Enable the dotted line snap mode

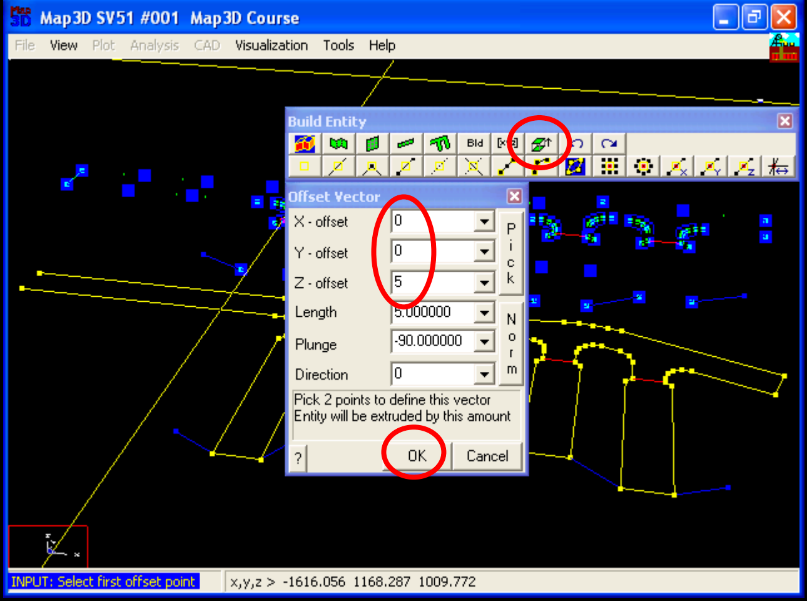[440, 167]
